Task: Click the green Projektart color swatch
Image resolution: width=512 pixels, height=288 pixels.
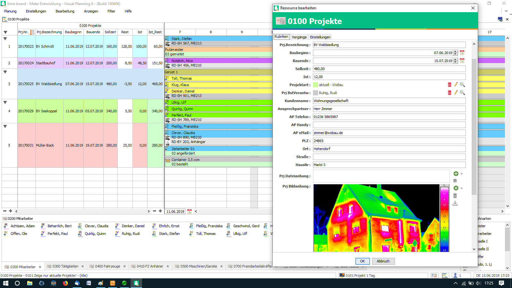Action: (316, 85)
